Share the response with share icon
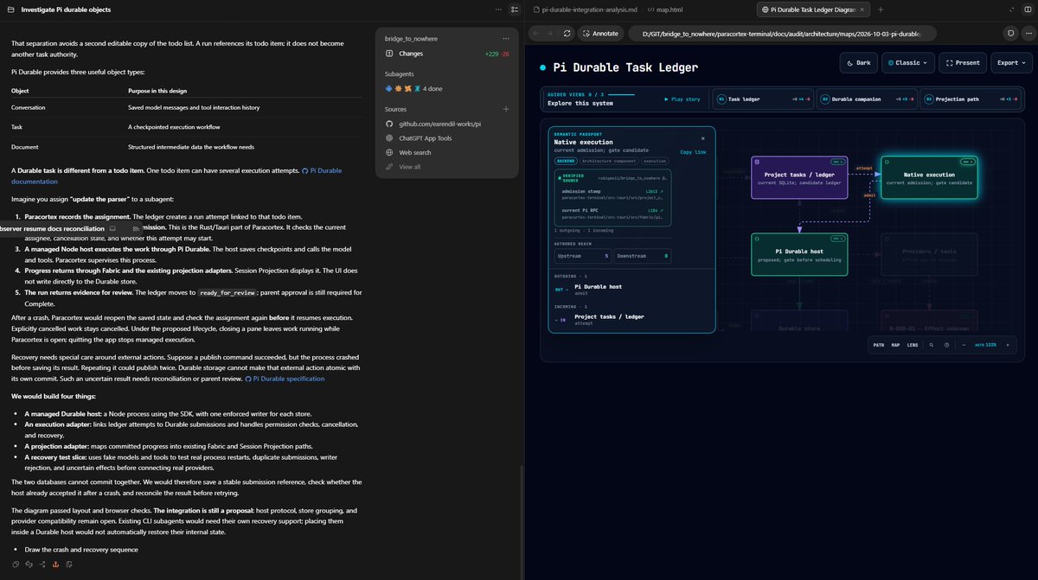 click(x=42, y=564)
